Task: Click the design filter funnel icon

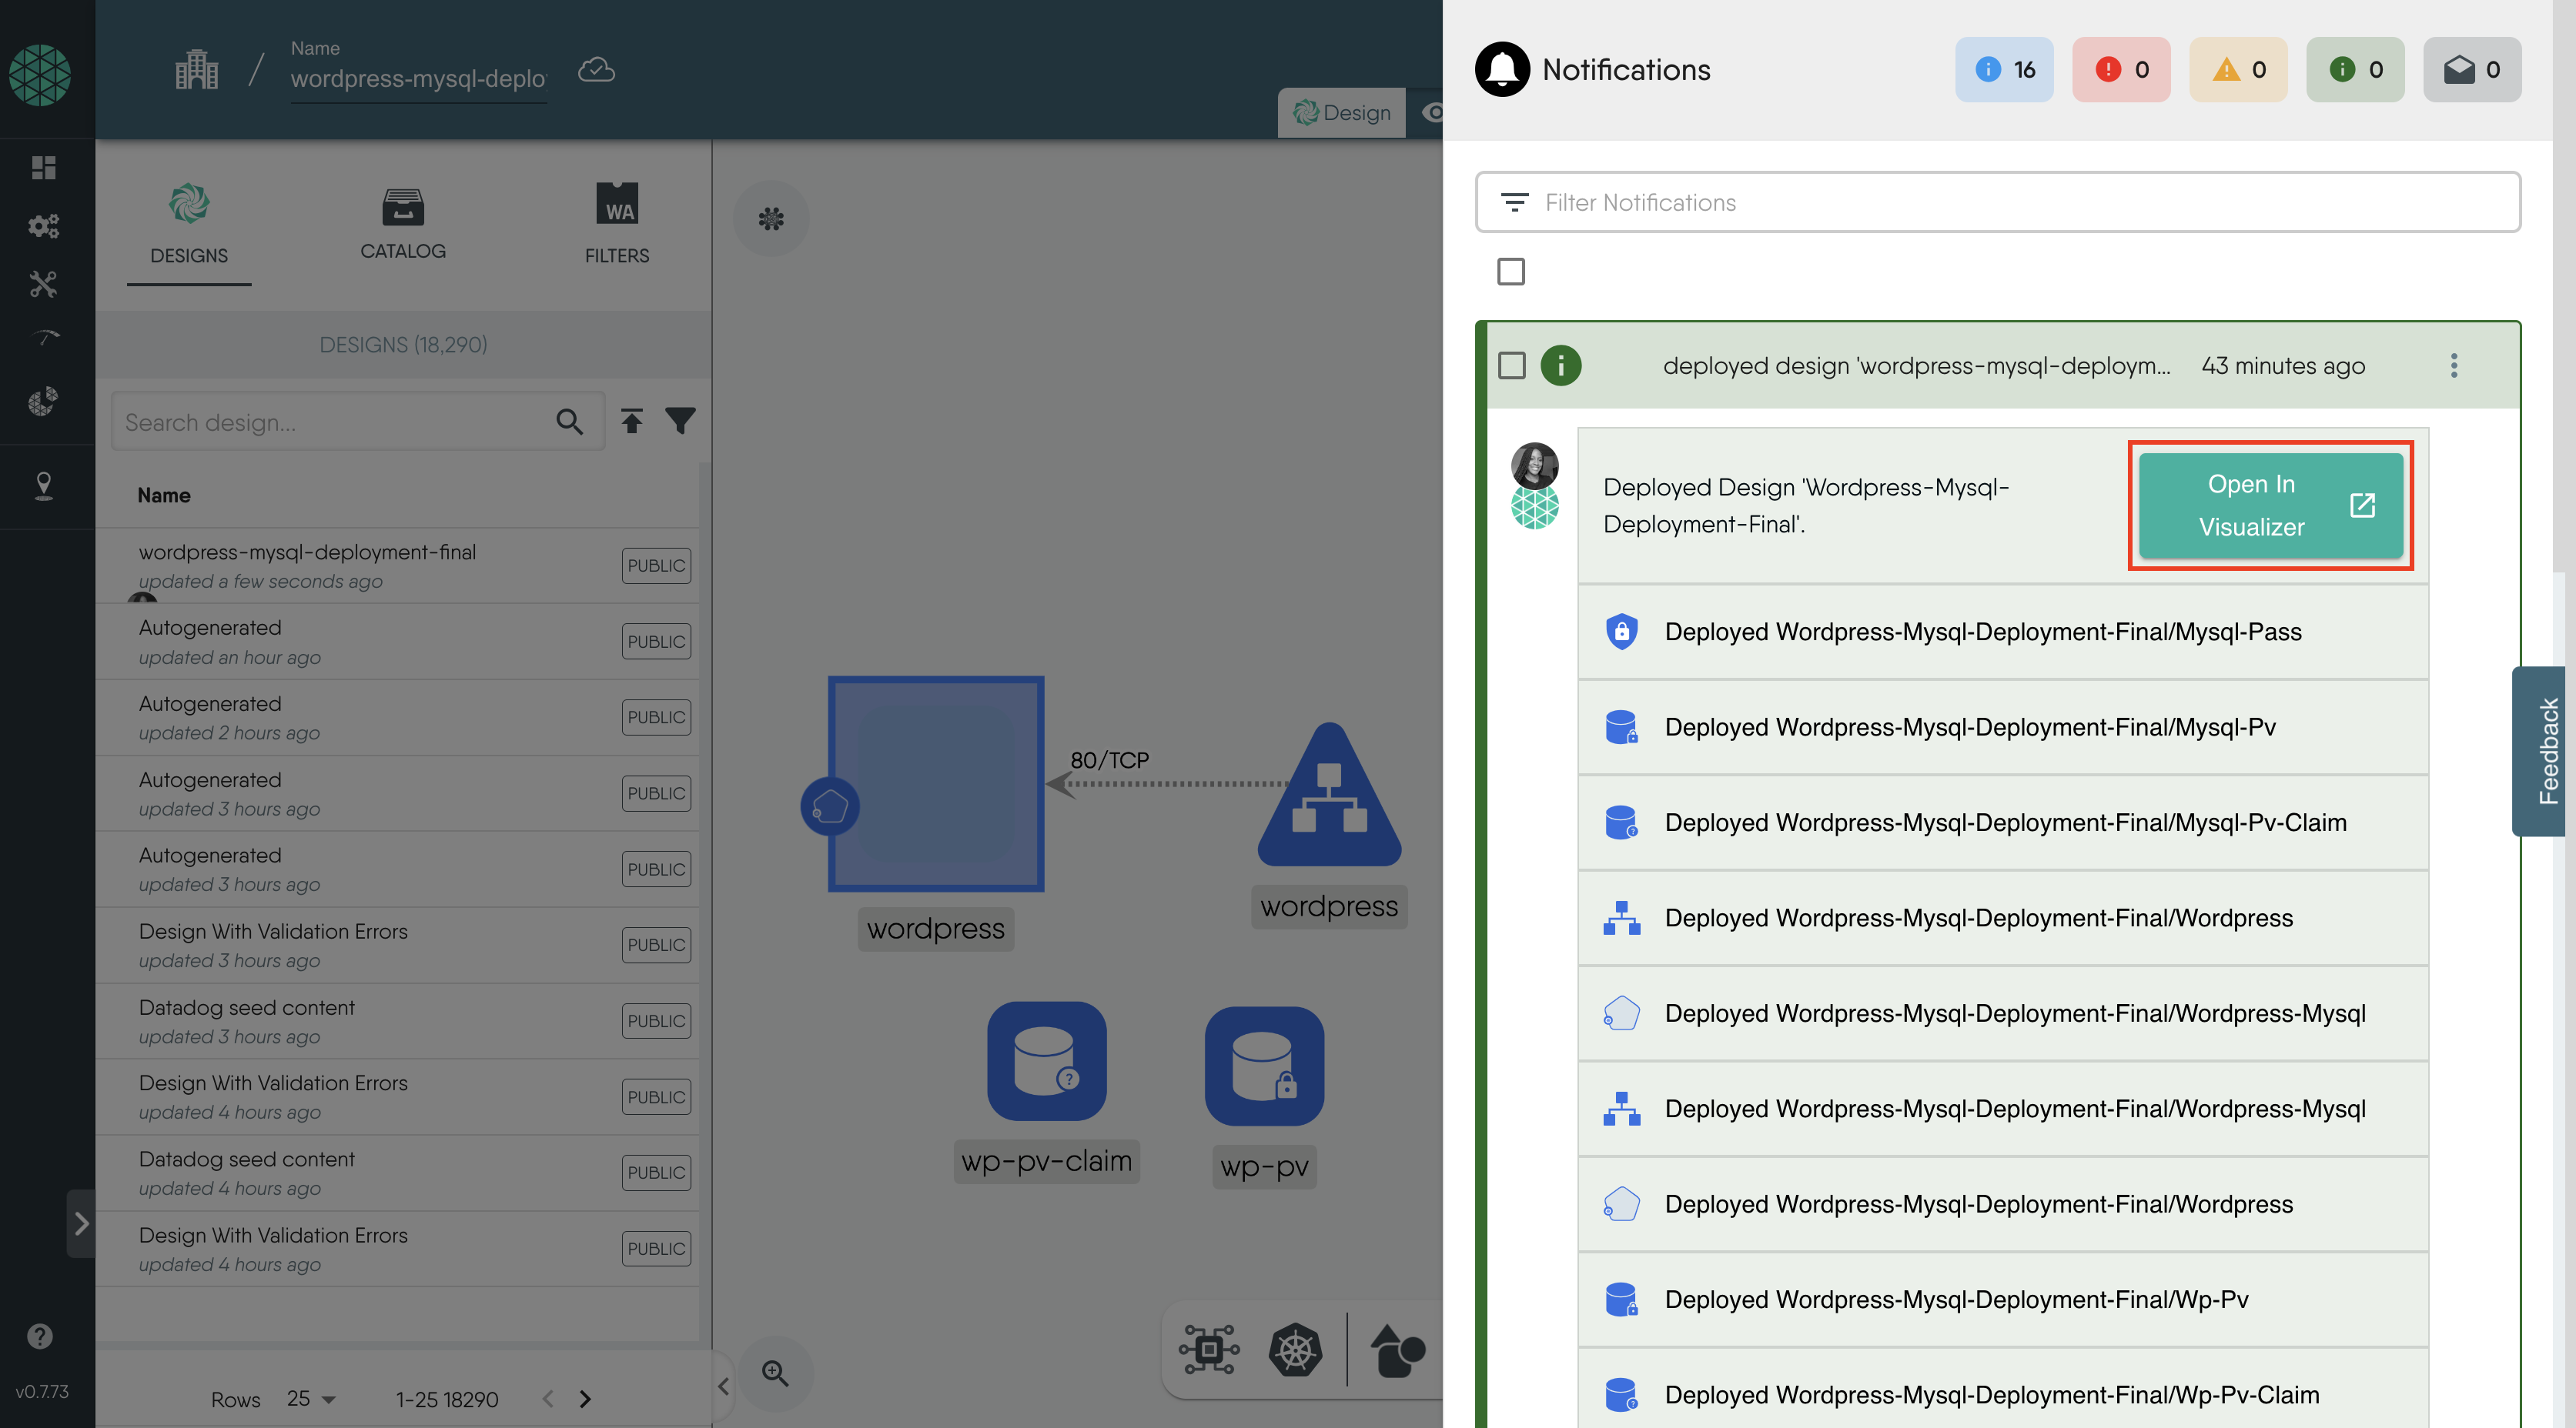Action: pyautogui.click(x=680, y=421)
